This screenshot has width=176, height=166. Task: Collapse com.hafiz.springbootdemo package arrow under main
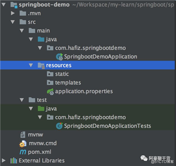click(x=40, y=48)
